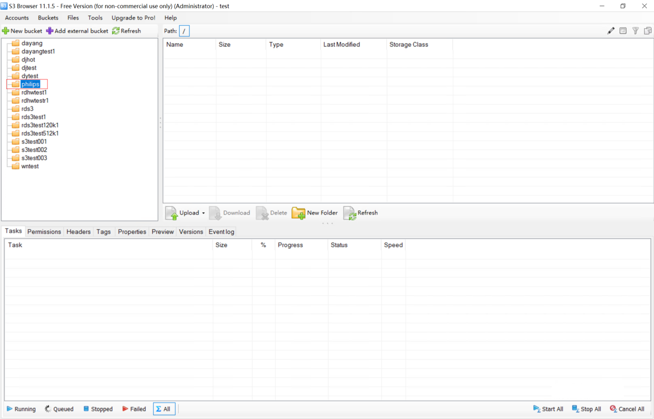
Task: Select the djtest bucket
Action: tap(29, 68)
